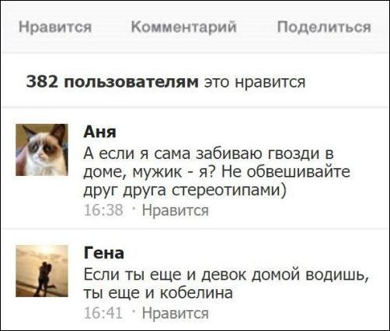
Task: Click the 16:38 timestamp on Аня's comment
Action: (x=103, y=210)
